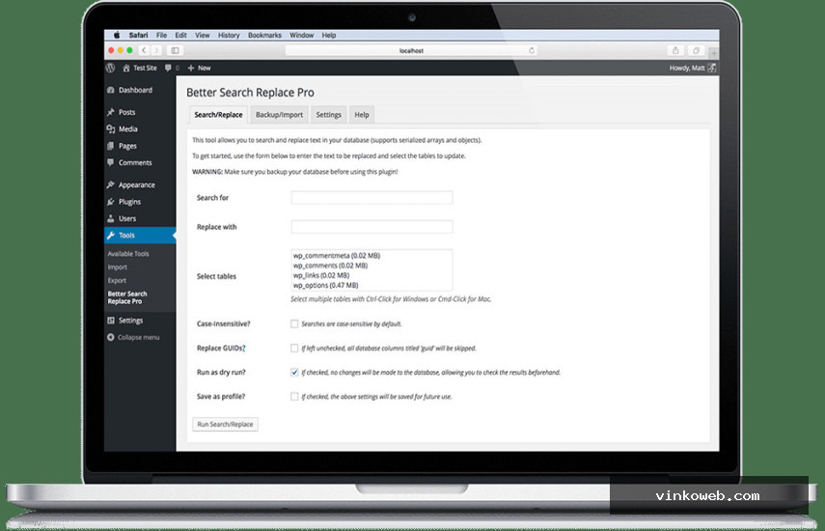The height and width of the screenshot is (531, 825).
Task: Open the Settings sidebar item
Action: pos(140,321)
